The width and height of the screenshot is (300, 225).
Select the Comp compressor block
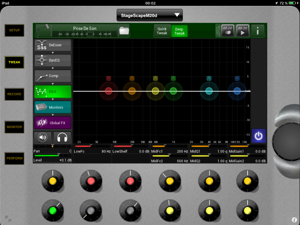tap(53, 76)
